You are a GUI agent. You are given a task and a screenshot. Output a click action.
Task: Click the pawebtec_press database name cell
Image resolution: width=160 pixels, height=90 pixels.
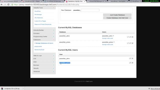(x=65, y=42)
